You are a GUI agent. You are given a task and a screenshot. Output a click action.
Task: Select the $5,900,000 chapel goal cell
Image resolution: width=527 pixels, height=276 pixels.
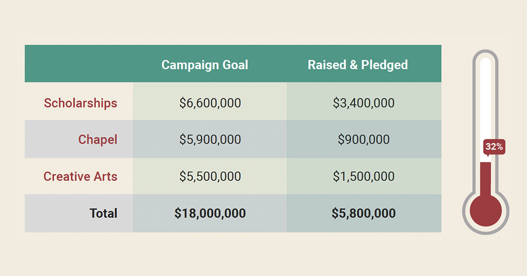(210, 139)
